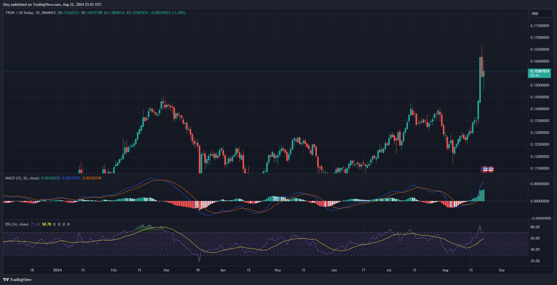Open the USD currency selector
The height and width of the screenshot is (285, 557).
tap(541, 13)
